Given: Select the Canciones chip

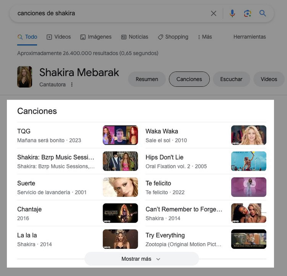Looking at the screenshot, I should coord(189,79).
